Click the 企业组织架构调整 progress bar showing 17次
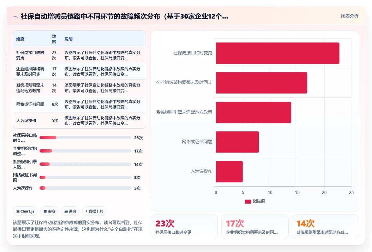372x252 pixels. pos(85,151)
